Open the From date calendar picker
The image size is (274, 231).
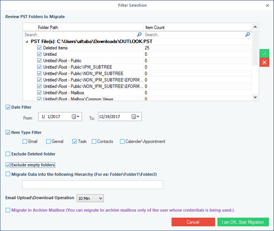click(76, 117)
